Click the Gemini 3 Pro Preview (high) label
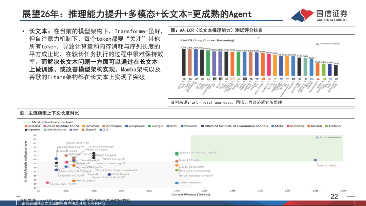The image size is (366, 206). coord(197,153)
